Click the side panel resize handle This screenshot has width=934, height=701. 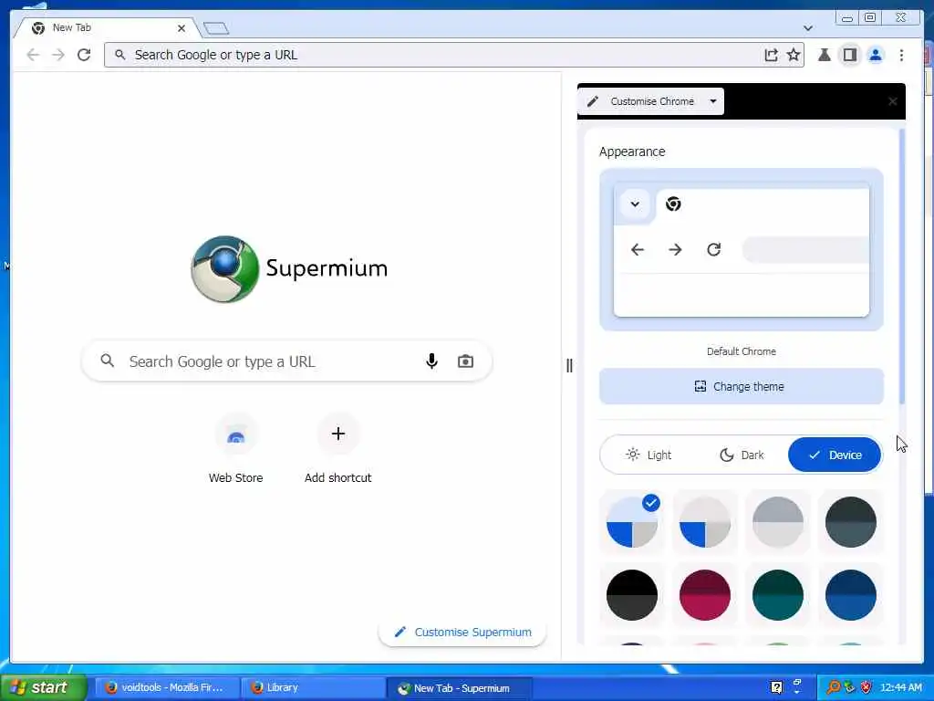tap(569, 365)
